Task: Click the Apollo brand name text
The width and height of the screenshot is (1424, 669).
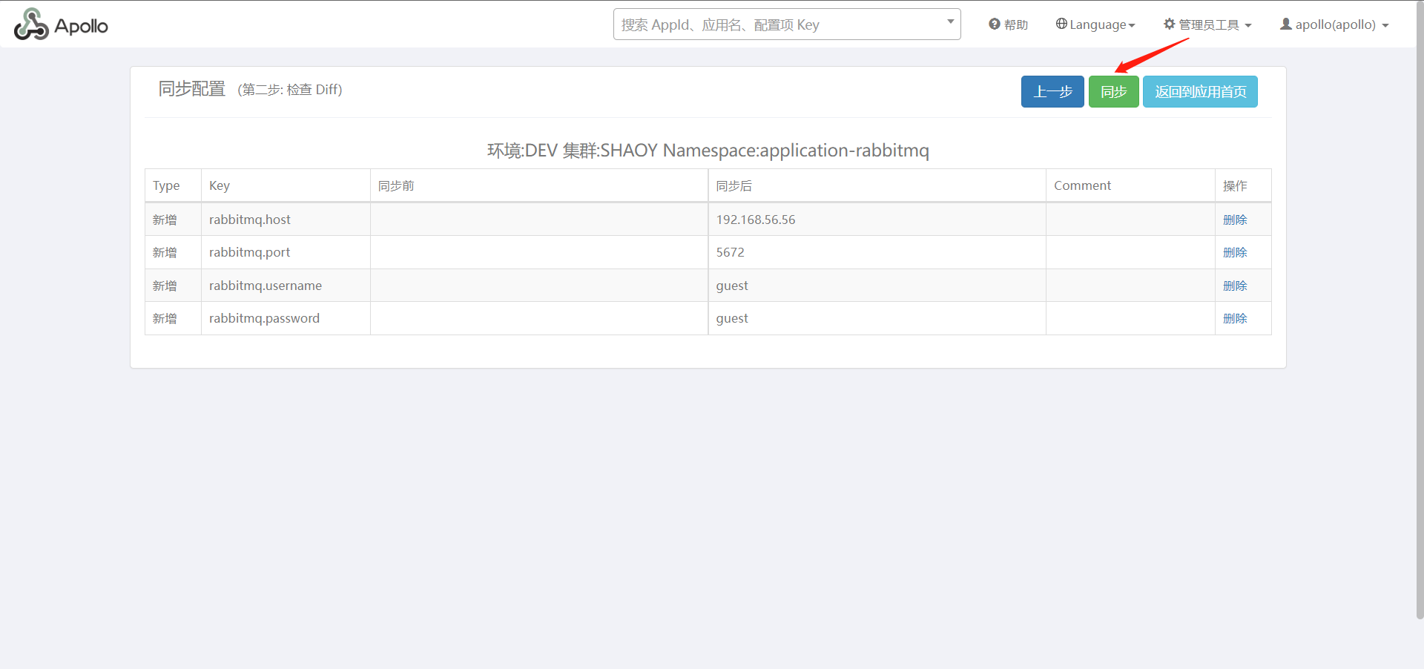Action: click(x=82, y=27)
